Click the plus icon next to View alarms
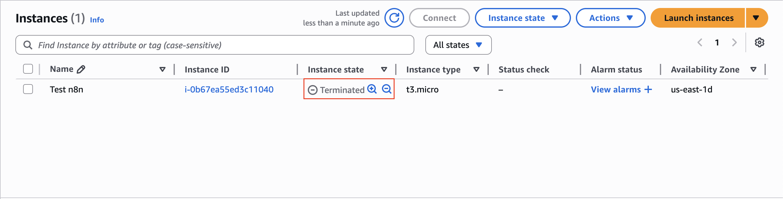The image size is (783, 199). (x=648, y=89)
